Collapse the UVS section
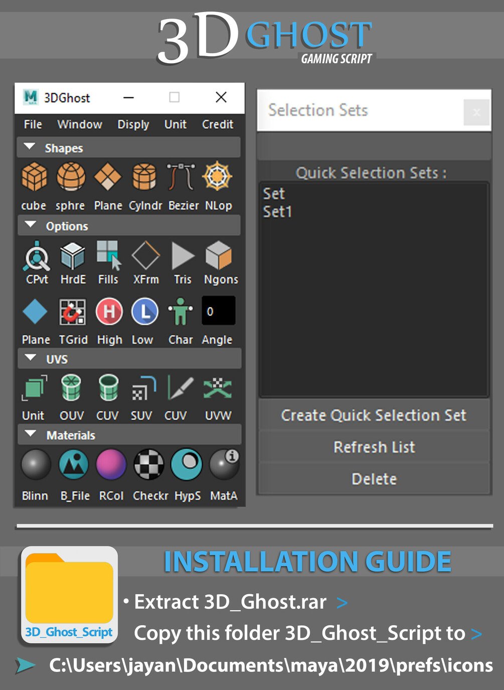 31,358
